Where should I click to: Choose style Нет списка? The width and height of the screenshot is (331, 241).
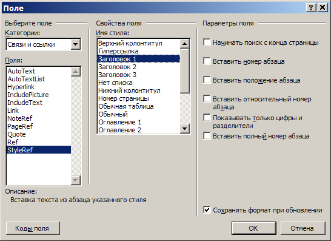click(x=139, y=83)
